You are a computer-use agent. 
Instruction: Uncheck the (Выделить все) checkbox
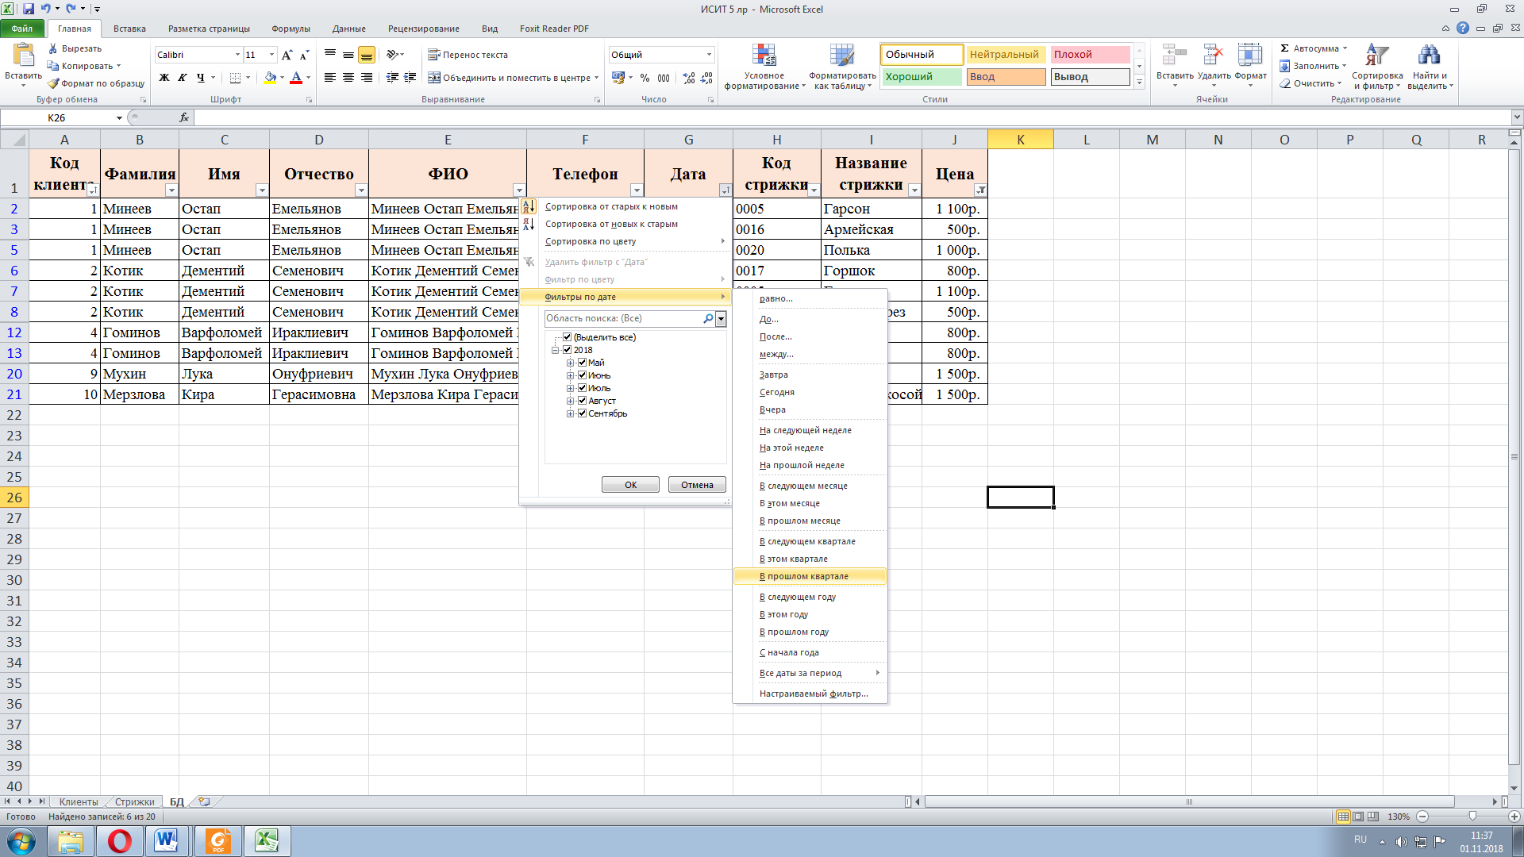[567, 337]
